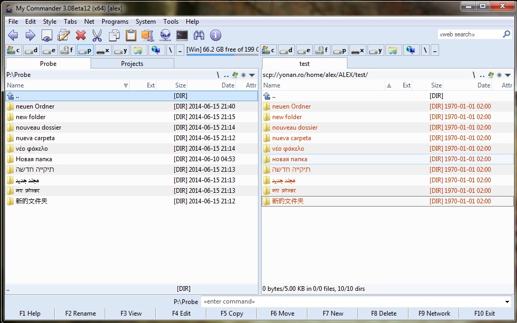Open the command line dropdown list

pyautogui.click(x=507, y=302)
